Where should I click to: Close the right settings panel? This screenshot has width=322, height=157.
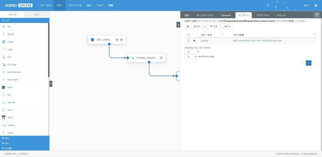tap(178, 25)
